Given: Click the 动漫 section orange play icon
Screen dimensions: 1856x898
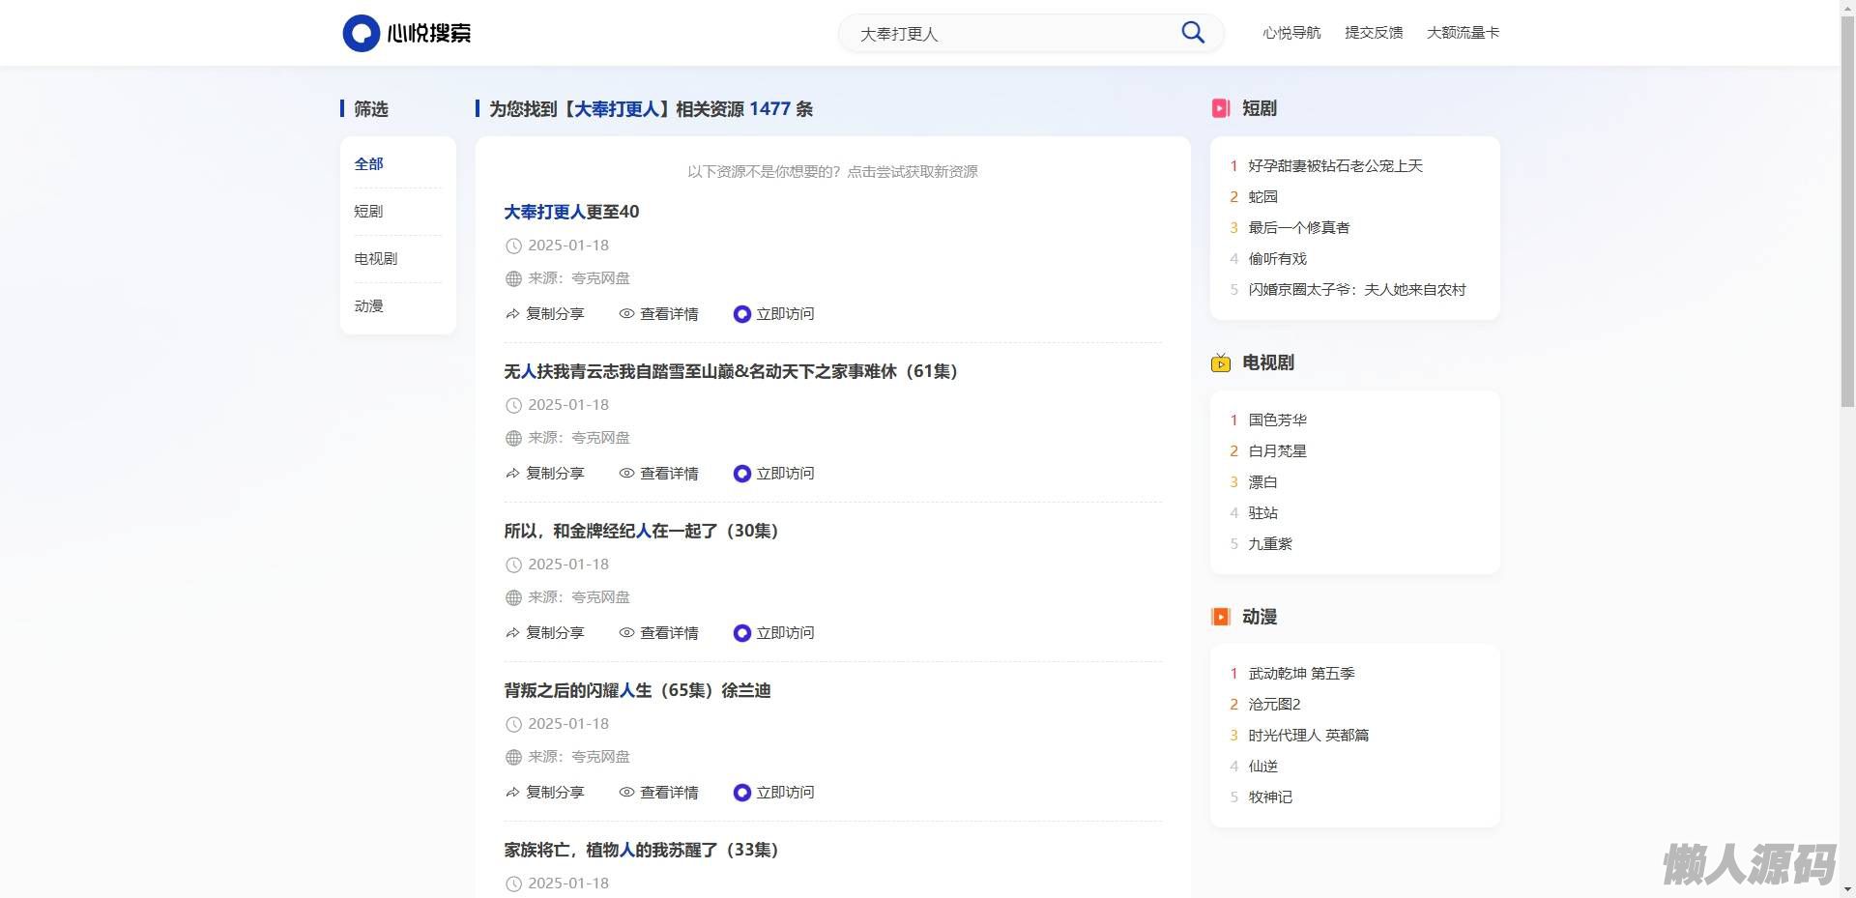Looking at the screenshot, I should 1221,617.
